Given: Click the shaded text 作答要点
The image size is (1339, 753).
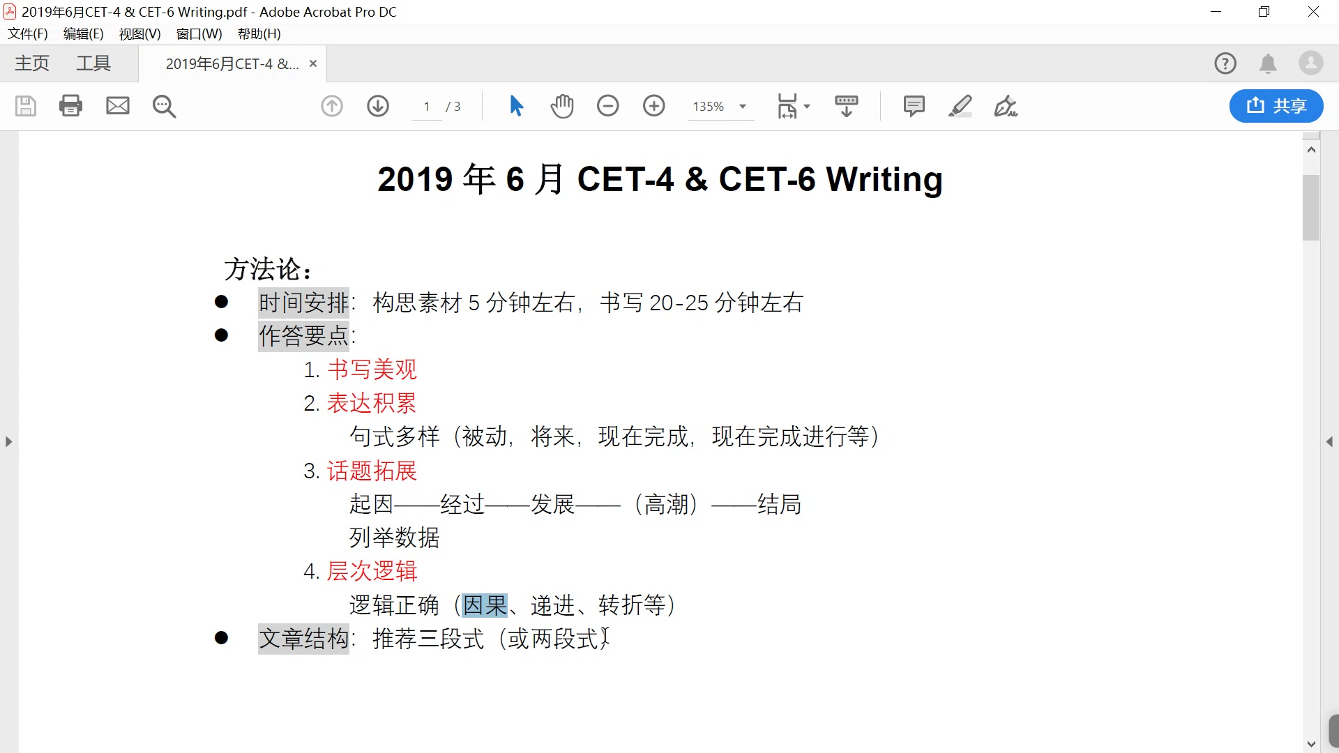Looking at the screenshot, I should pyautogui.click(x=303, y=336).
